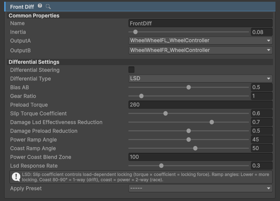Click the Damage Lsd Effectiveness Reduction slider handle
Viewport: 280px width, 201px height.
[x=212, y=122]
